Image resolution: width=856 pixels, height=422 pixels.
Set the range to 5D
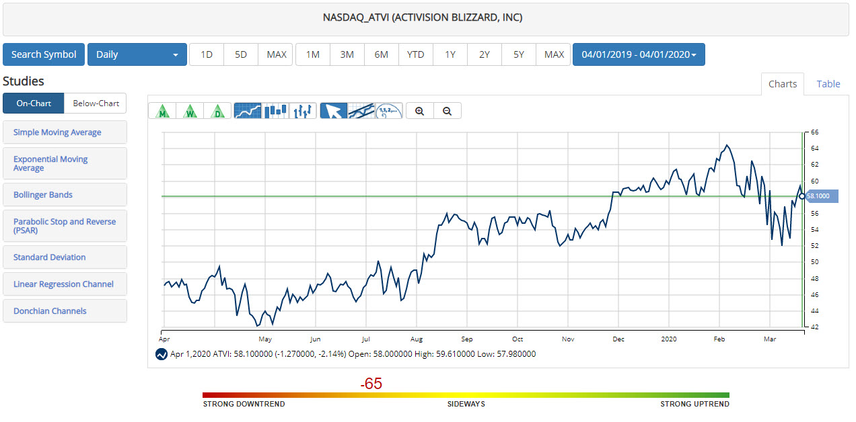pyautogui.click(x=241, y=54)
